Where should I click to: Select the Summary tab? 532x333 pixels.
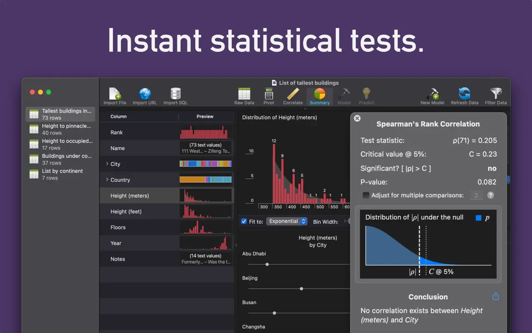[x=319, y=97]
